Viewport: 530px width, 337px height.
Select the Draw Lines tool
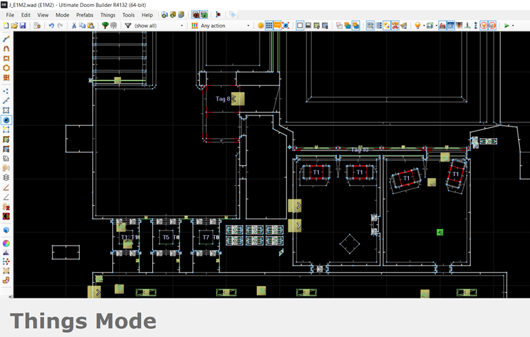pos(6,39)
